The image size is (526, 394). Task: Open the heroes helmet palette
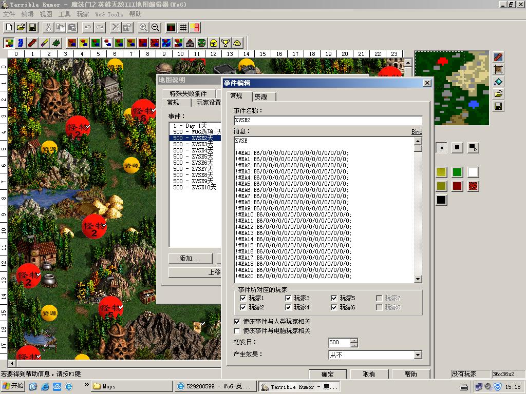click(x=213, y=43)
